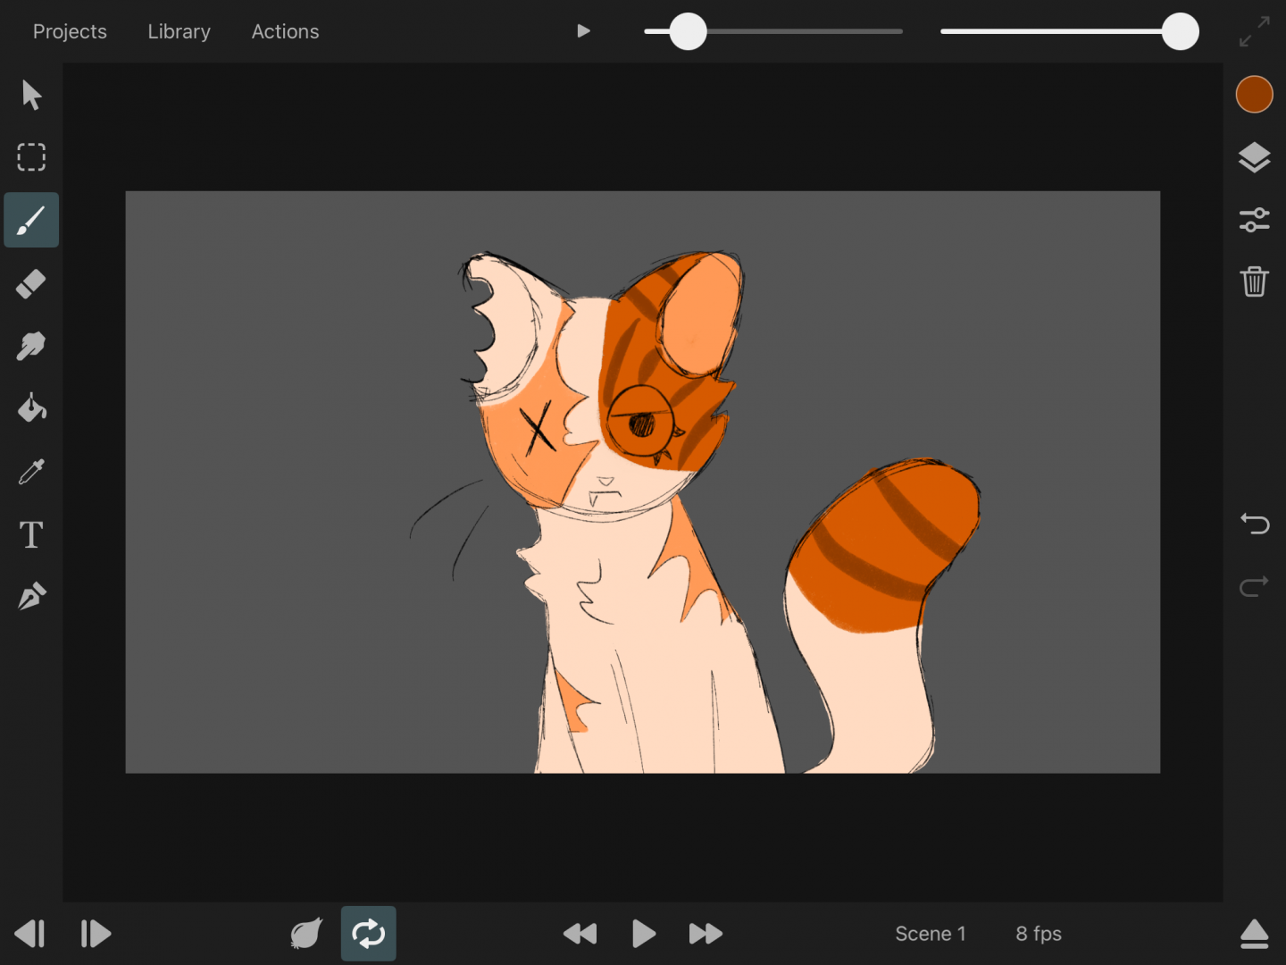This screenshot has width=1286, height=965.
Task: Select the arrow selection tool
Action: [31, 95]
